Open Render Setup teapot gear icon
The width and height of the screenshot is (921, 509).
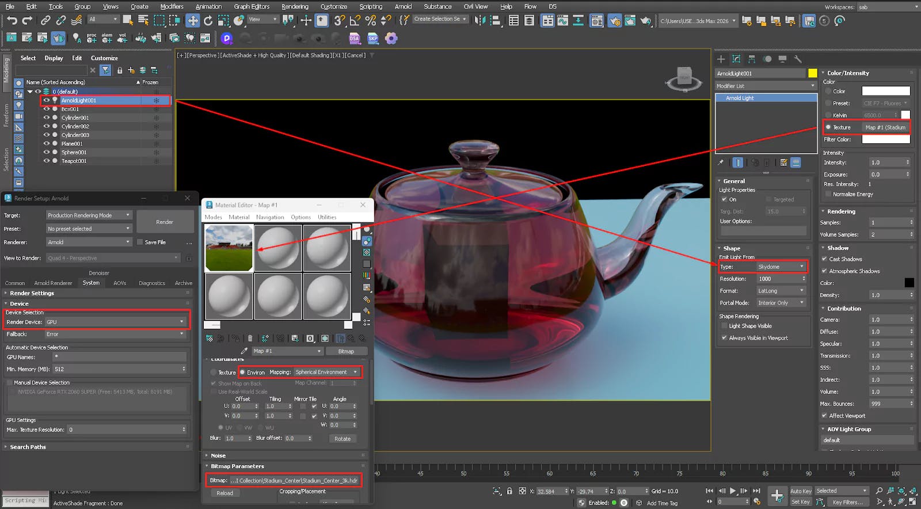[x=615, y=21]
